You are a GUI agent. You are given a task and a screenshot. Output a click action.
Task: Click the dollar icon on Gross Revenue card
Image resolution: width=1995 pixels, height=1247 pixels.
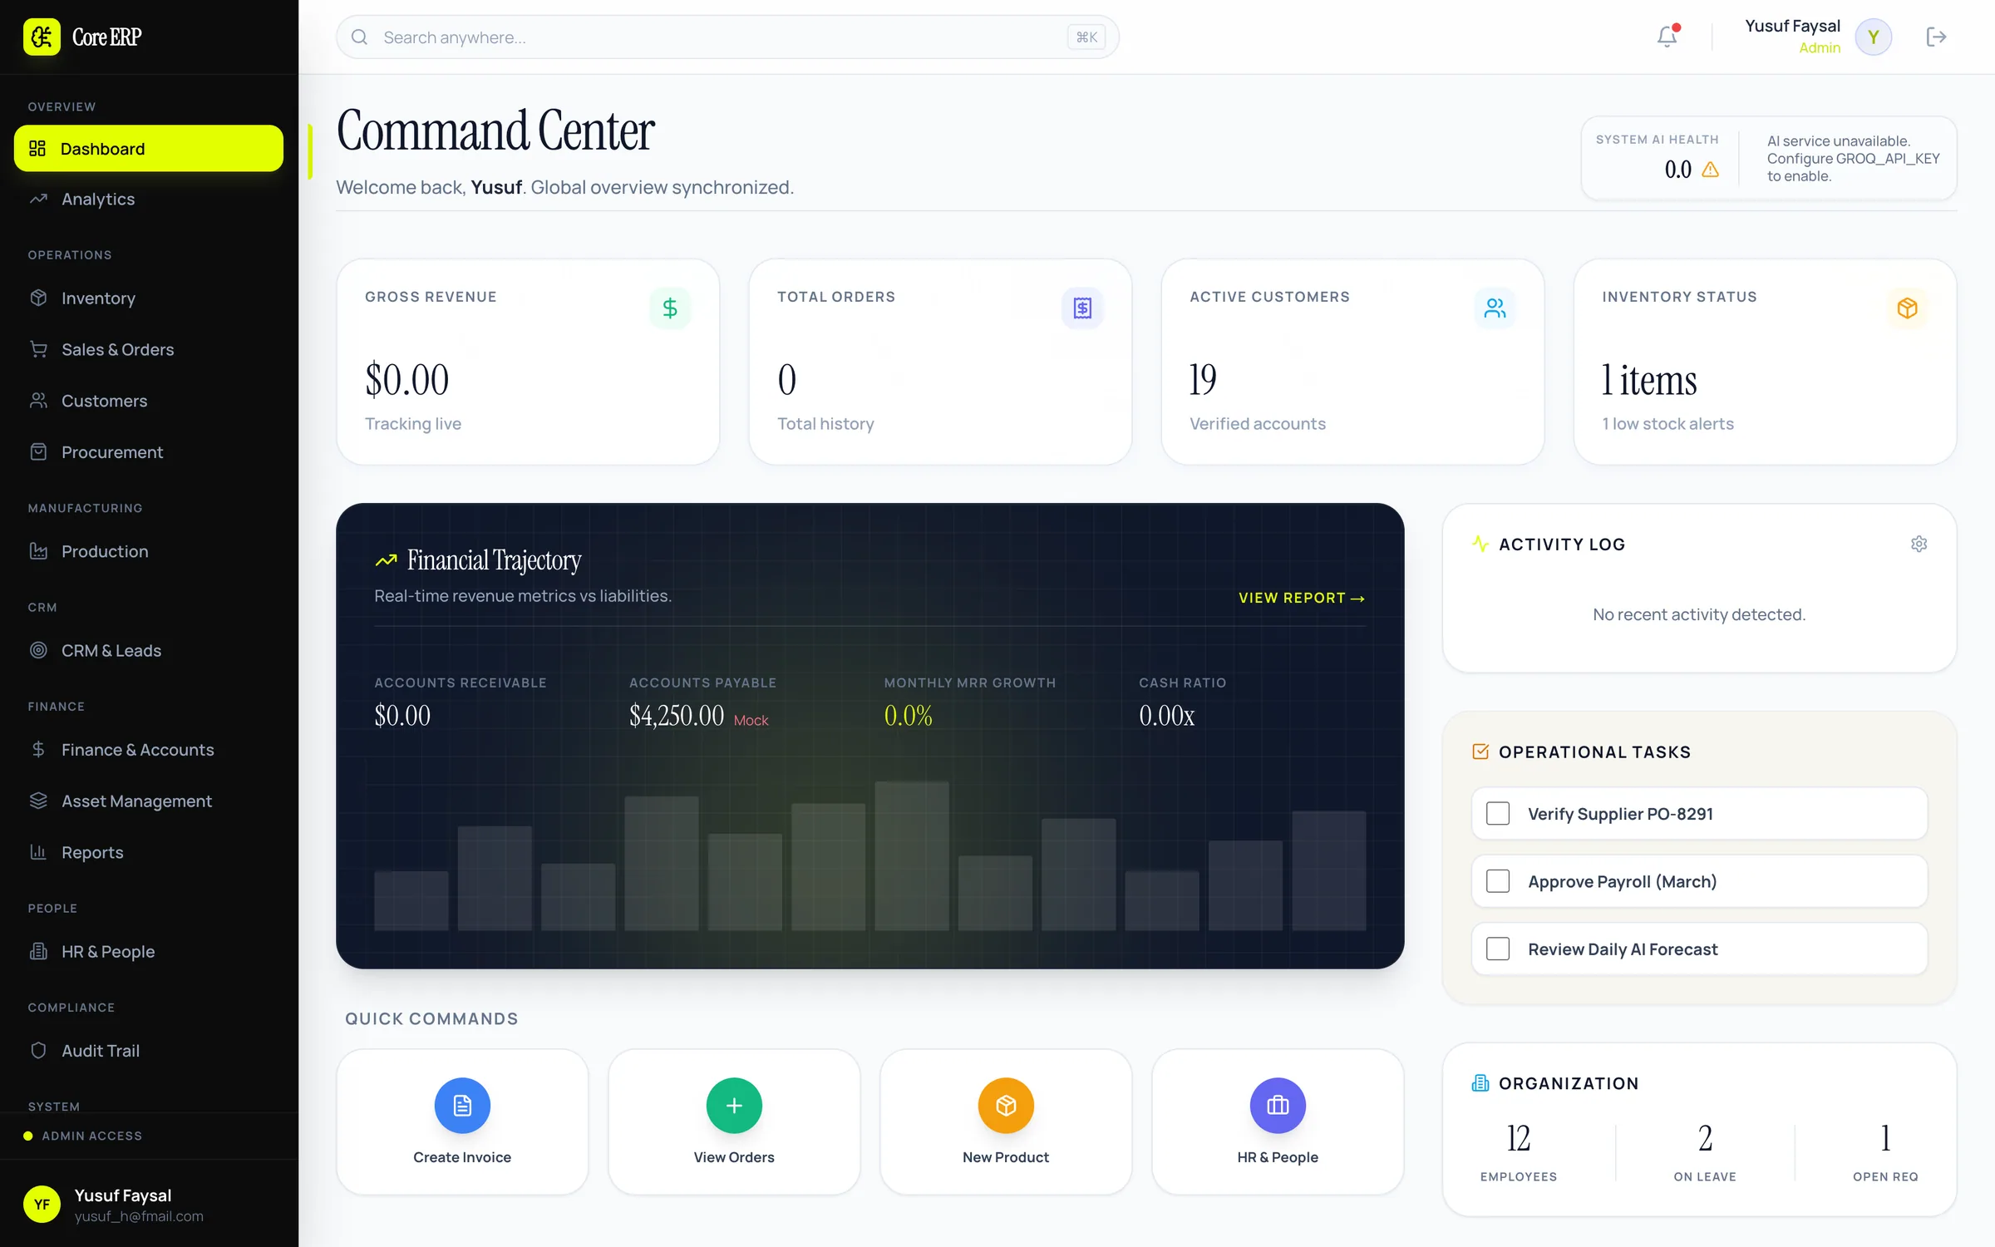pyautogui.click(x=670, y=308)
